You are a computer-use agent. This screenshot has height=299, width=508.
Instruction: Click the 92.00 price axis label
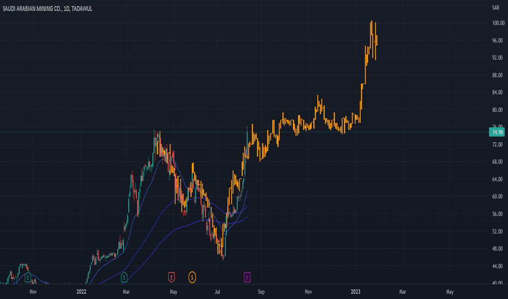point(498,58)
